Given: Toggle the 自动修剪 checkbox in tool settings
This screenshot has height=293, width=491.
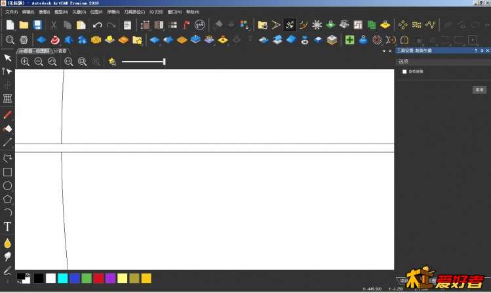Looking at the screenshot, I should coord(404,71).
